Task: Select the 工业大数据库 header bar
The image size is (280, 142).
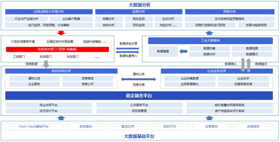Action: coord(210,41)
